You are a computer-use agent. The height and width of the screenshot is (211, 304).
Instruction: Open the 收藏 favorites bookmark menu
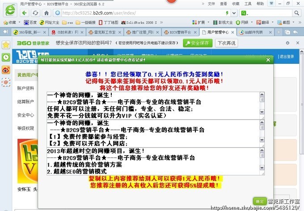12,22
